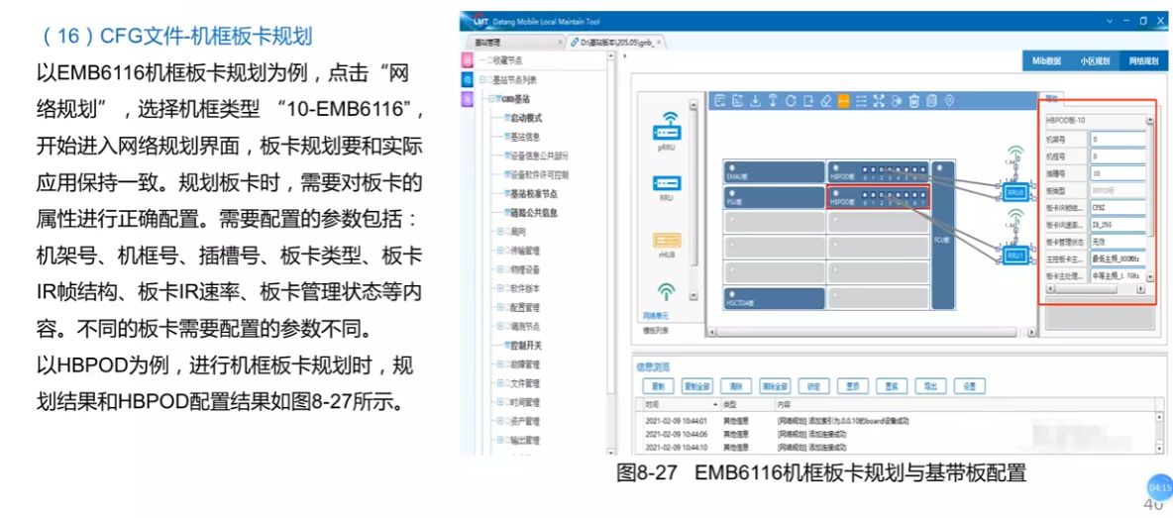Switch to the Mib数据 tab
The image size is (1173, 518).
pyautogui.click(x=1047, y=61)
